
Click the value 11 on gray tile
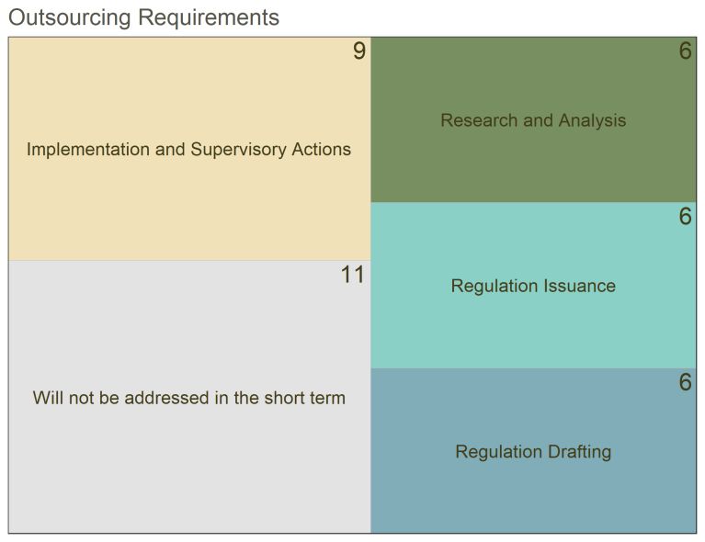coord(353,275)
